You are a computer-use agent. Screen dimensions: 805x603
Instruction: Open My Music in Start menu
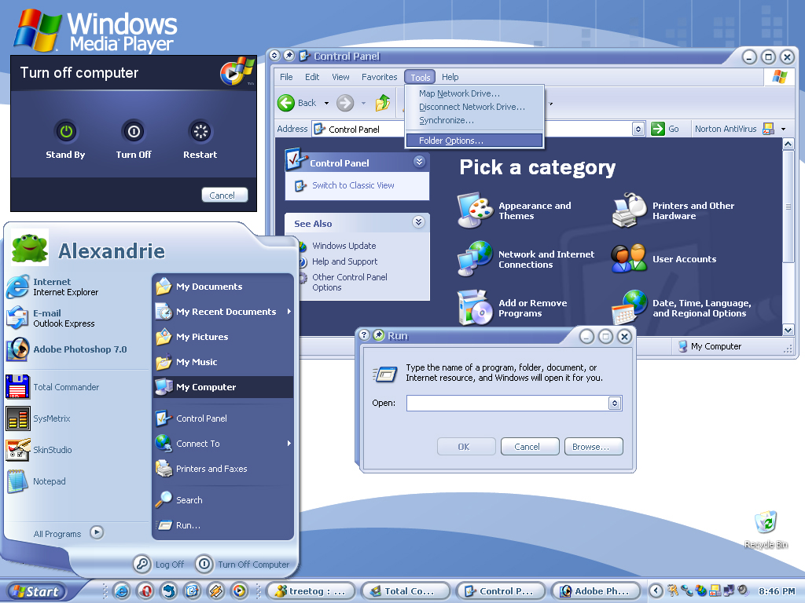click(x=222, y=362)
